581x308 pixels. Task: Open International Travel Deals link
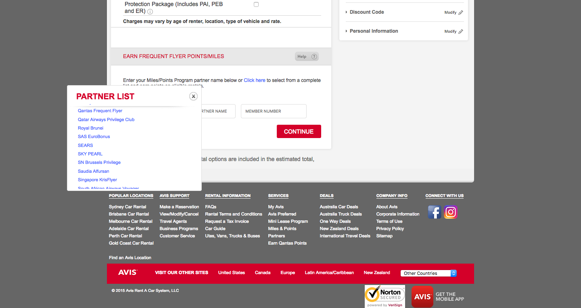click(345, 236)
